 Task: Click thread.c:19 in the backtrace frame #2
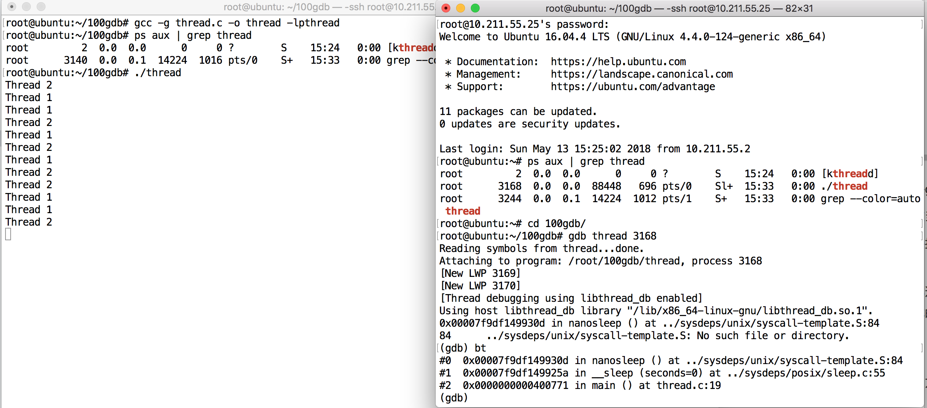689,385
